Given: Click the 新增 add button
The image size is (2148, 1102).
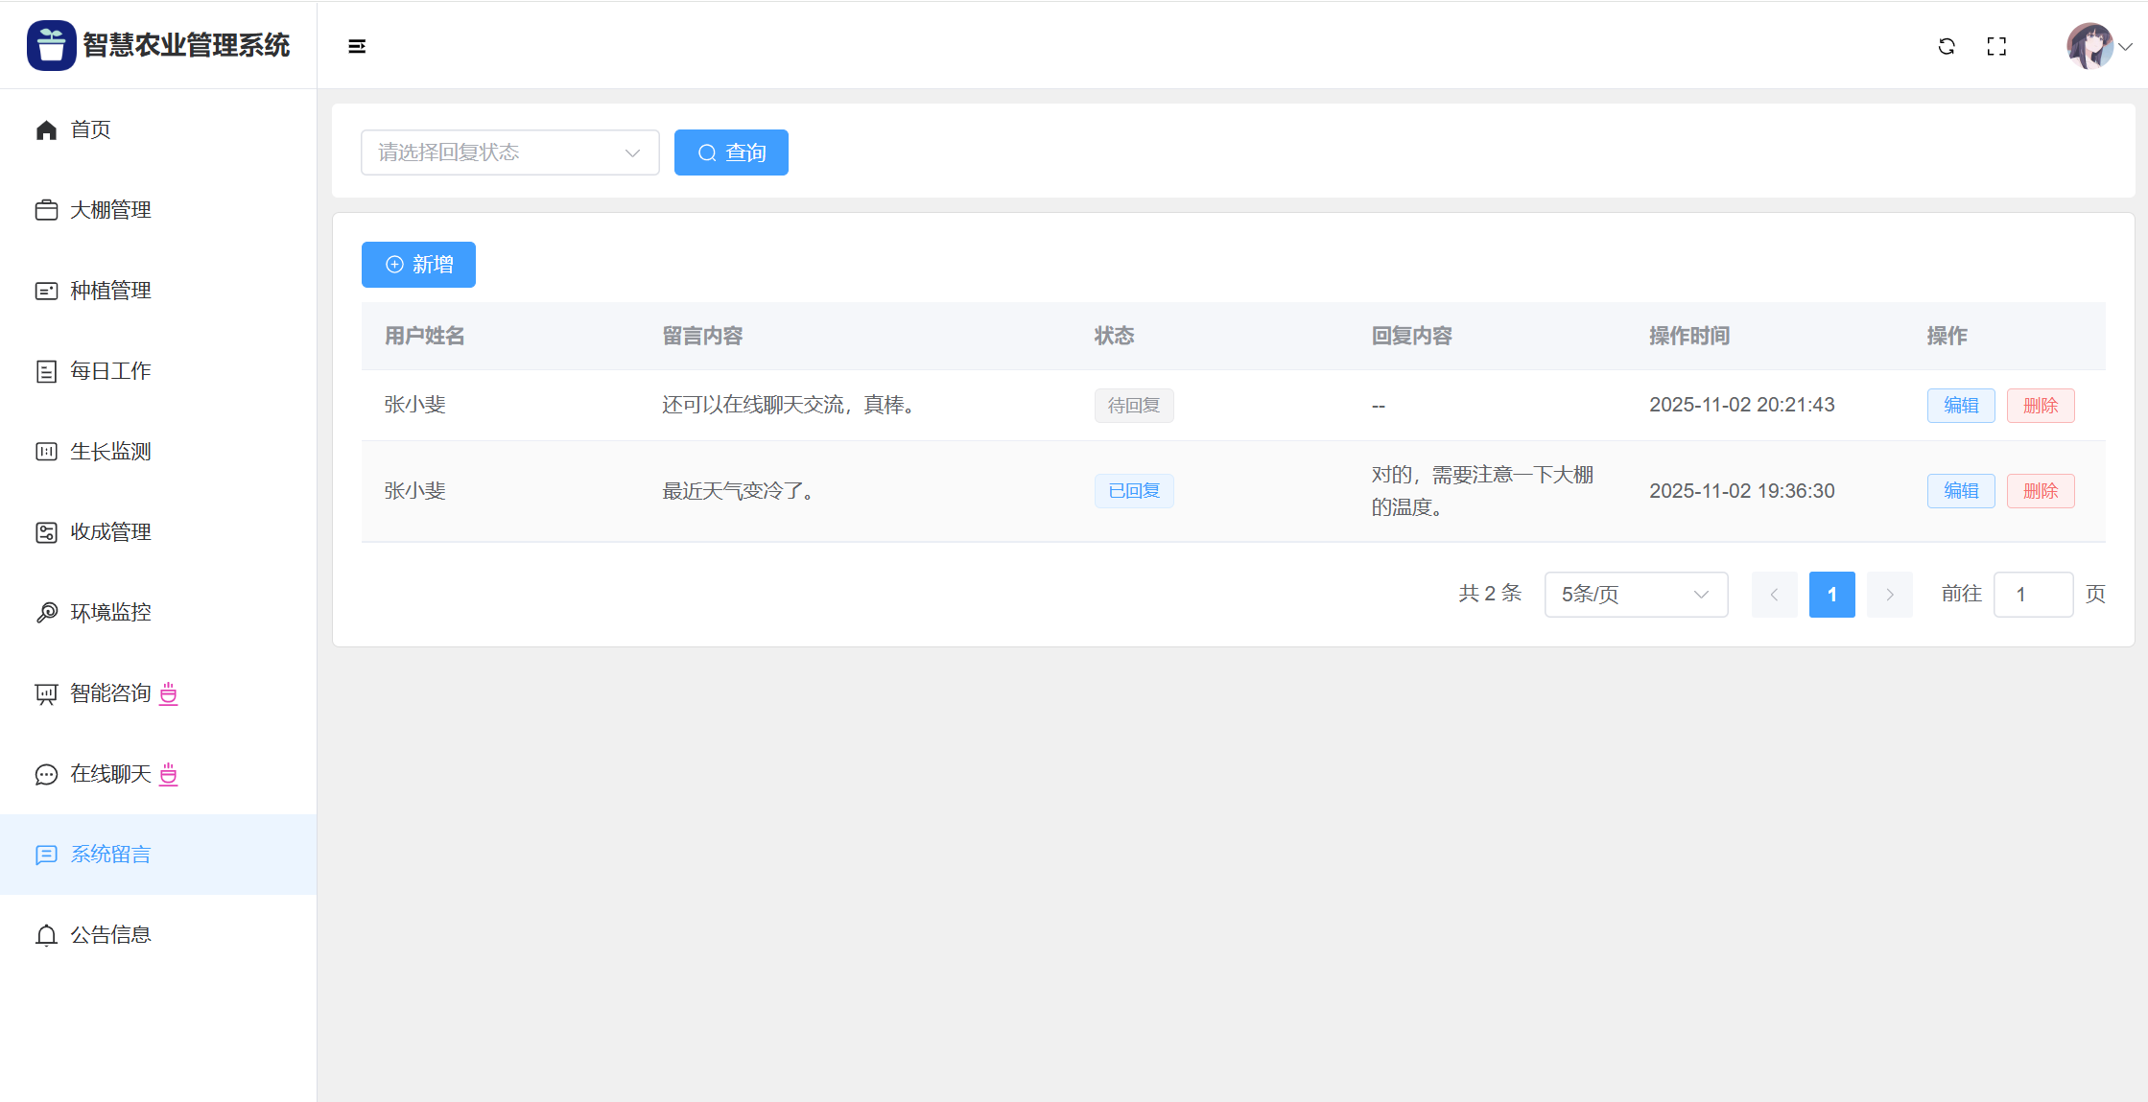Looking at the screenshot, I should 418,265.
